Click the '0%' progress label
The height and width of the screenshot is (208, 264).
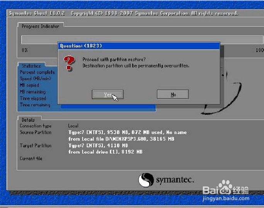[x=25, y=50]
